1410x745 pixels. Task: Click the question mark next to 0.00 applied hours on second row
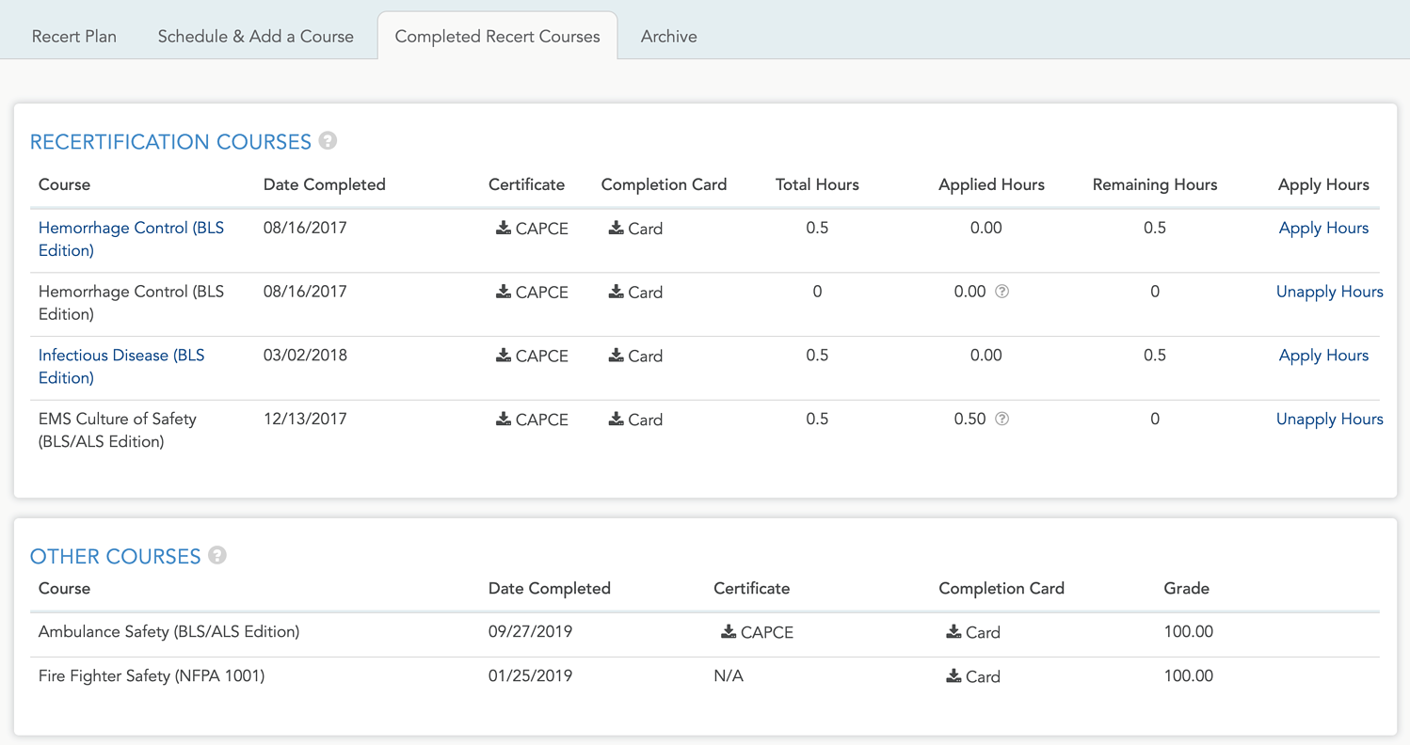(x=1001, y=291)
